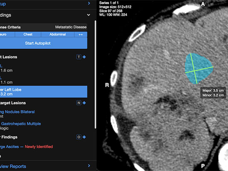Expand the top Setup section arrow

tap(89, 3)
